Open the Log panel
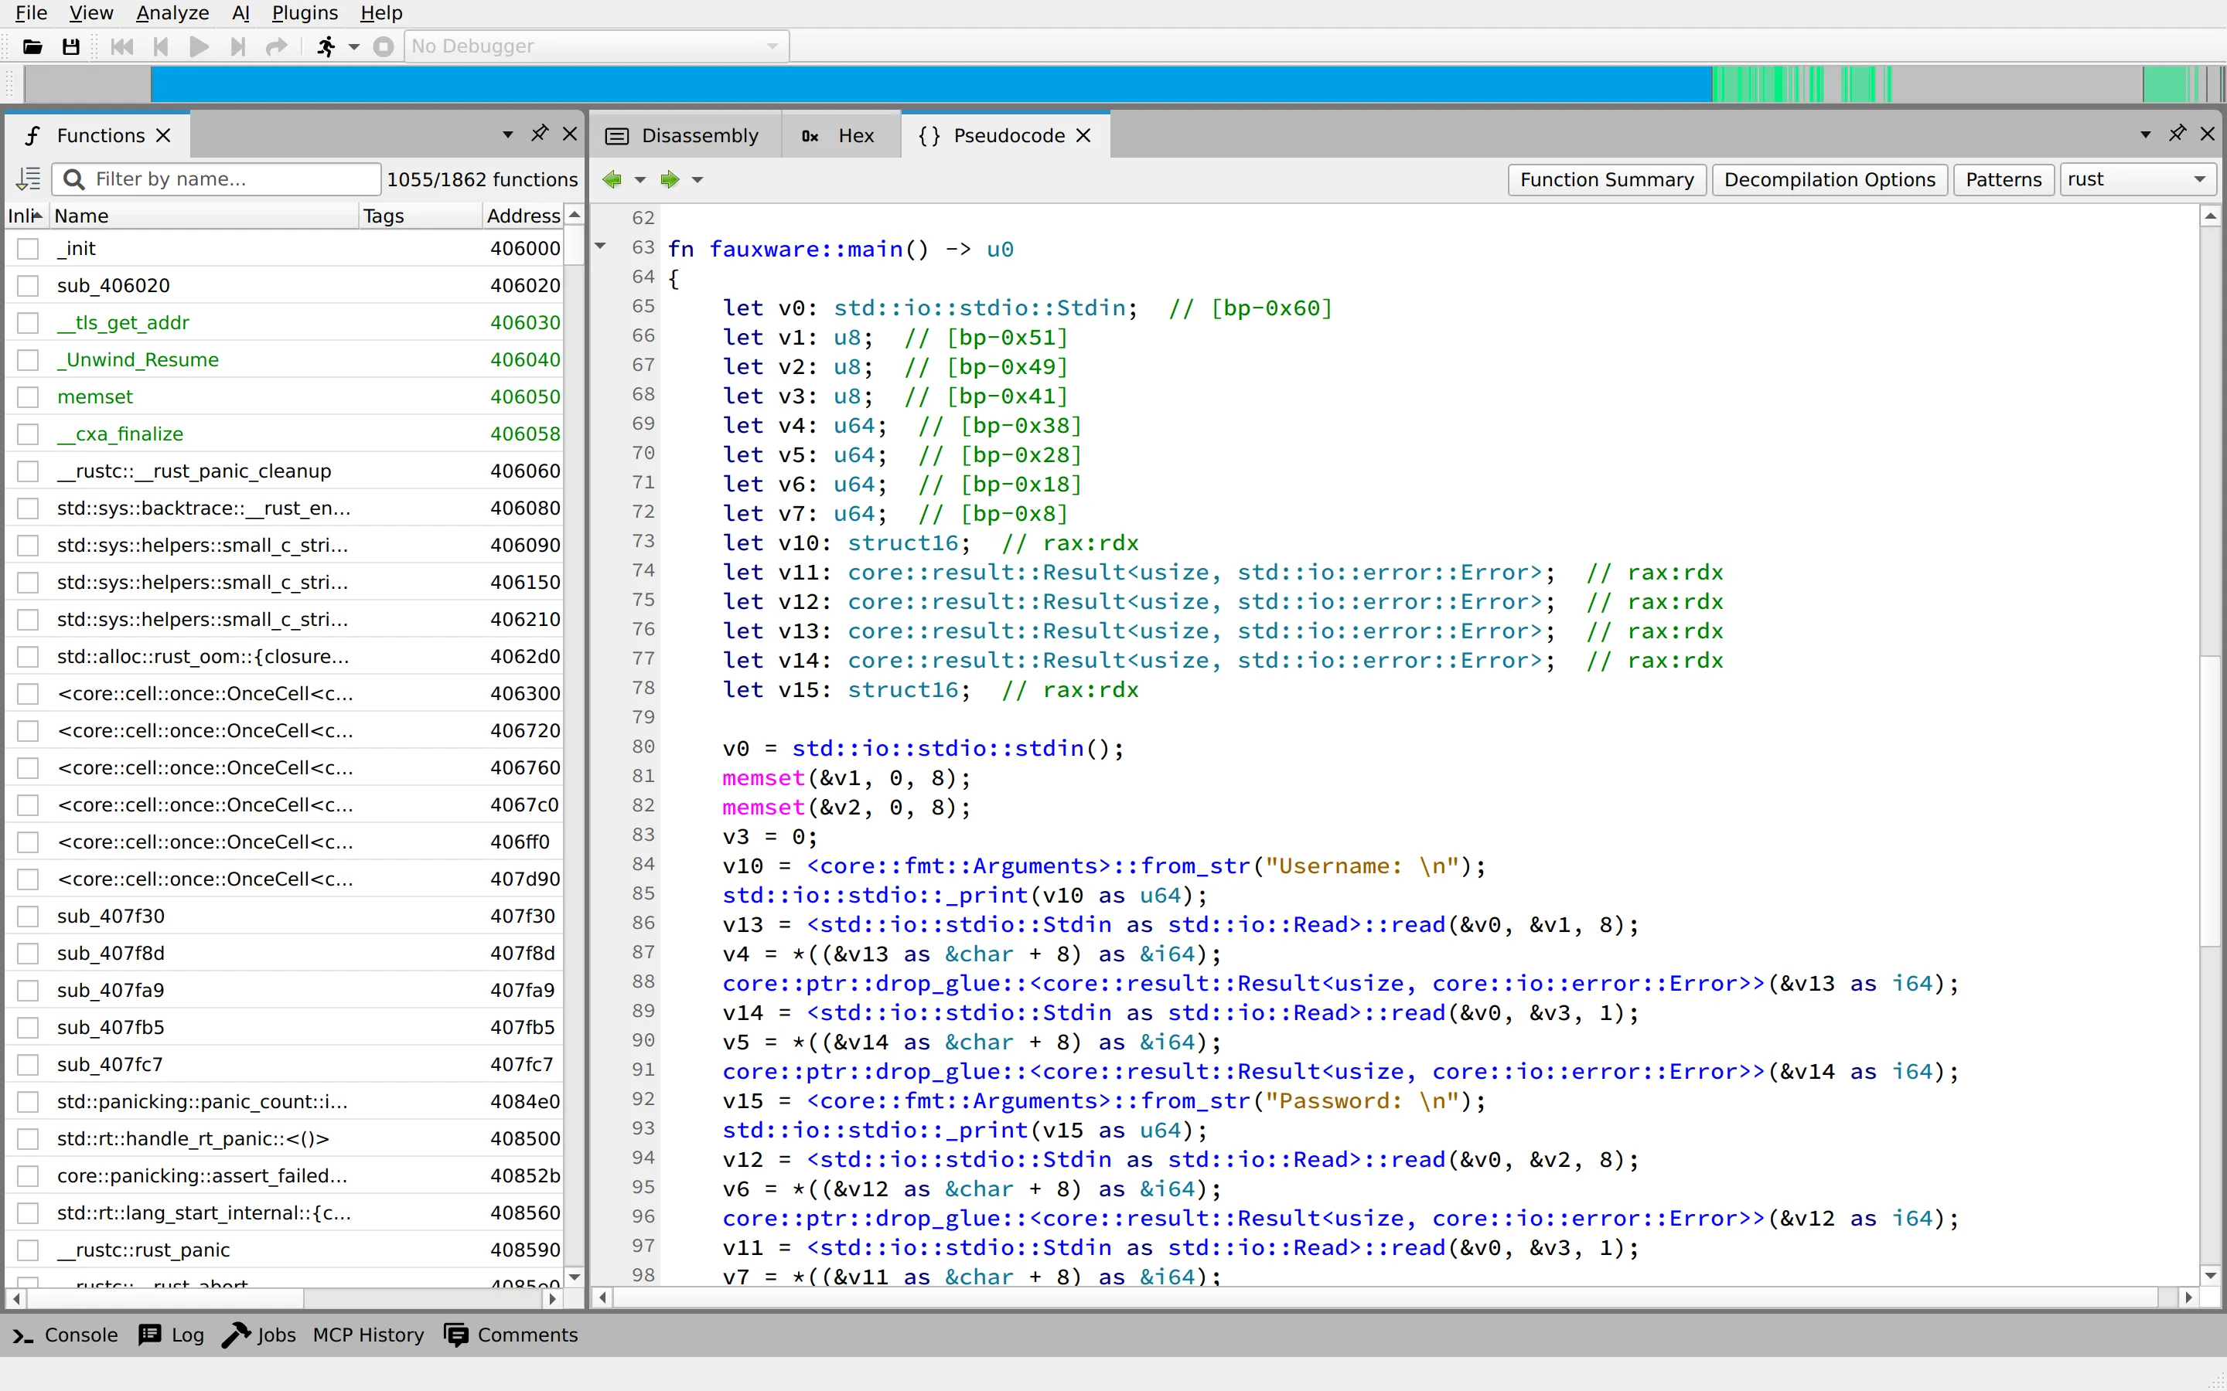The image size is (2227, 1391). pyautogui.click(x=171, y=1335)
